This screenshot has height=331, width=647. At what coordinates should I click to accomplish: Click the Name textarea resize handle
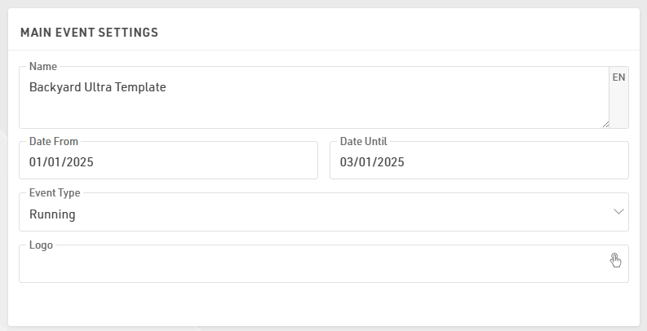point(605,123)
